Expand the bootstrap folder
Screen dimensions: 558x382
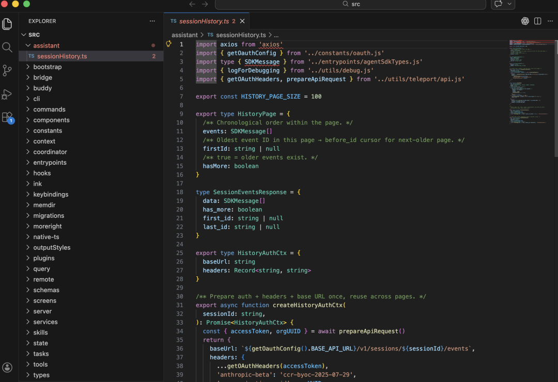click(92, 67)
